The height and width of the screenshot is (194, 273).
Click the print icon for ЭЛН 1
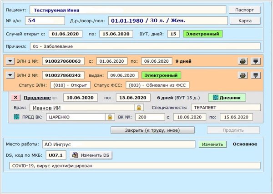click(243, 61)
